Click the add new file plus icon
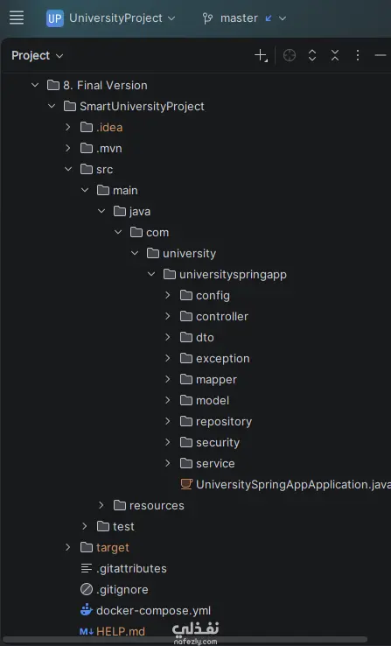This screenshot has height=646, width=391. pyautogui.click(x=261, y=55)
